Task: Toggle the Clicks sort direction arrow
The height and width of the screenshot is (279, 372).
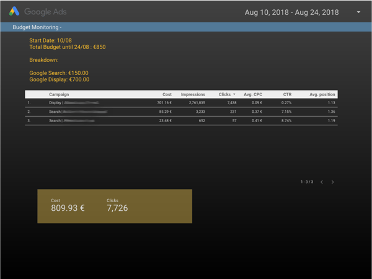Action: point(234,94)
